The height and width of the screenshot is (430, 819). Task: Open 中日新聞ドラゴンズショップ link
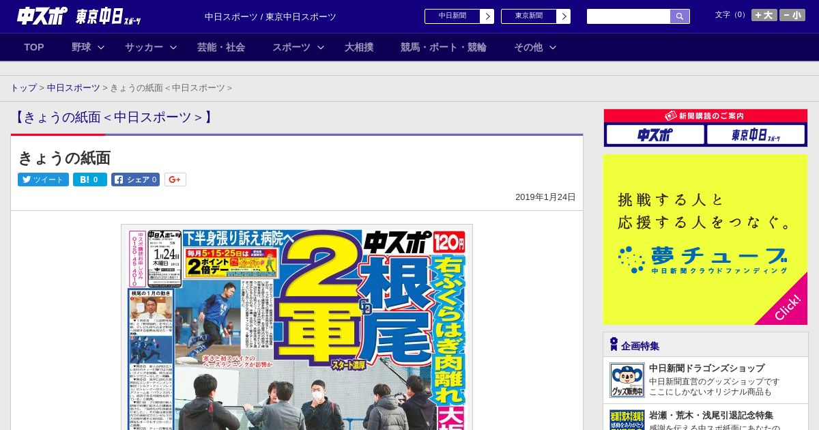pyautogui.click(x=706, y=368)
